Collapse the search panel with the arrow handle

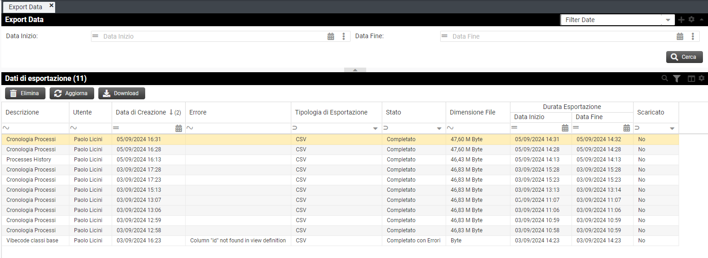(x=355, y=70)
